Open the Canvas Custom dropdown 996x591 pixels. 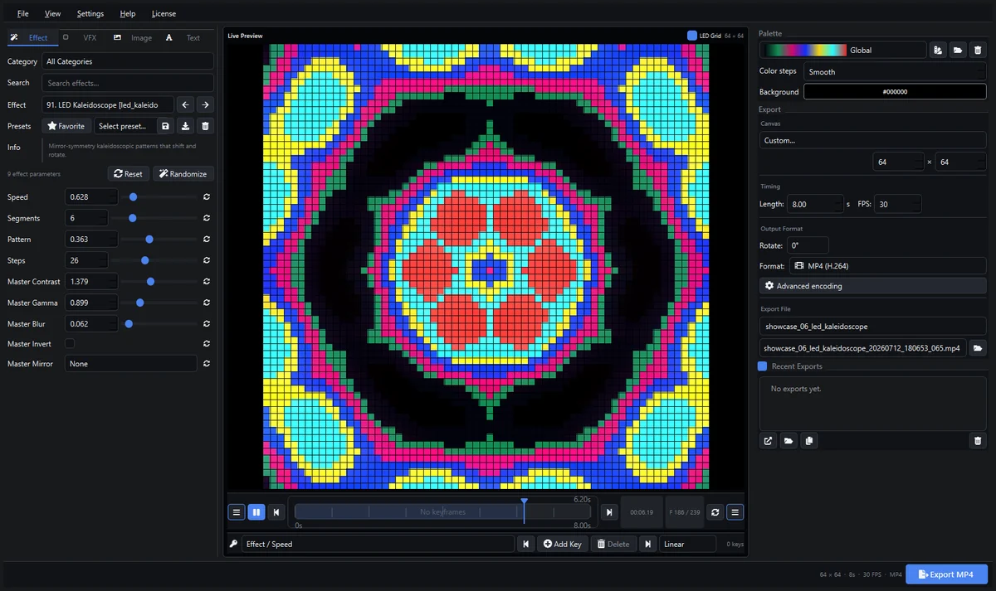click(872, 140)
